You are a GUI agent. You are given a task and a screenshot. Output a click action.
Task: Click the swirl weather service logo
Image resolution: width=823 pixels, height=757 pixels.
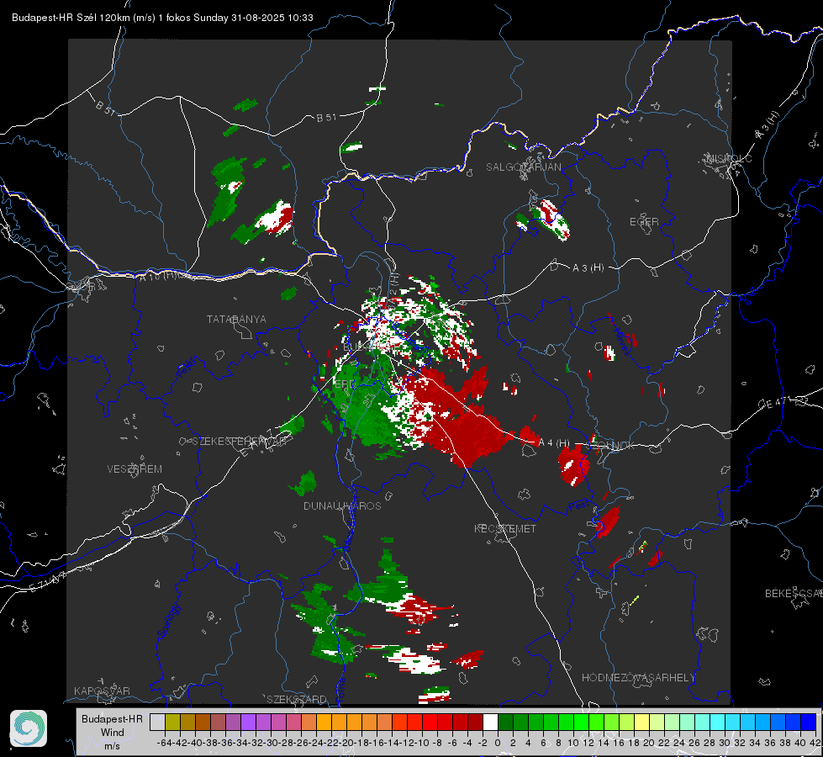(x=29, y=728)
